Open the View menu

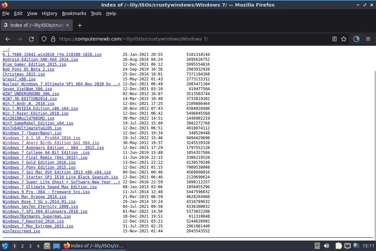click(x=32, y=13)
